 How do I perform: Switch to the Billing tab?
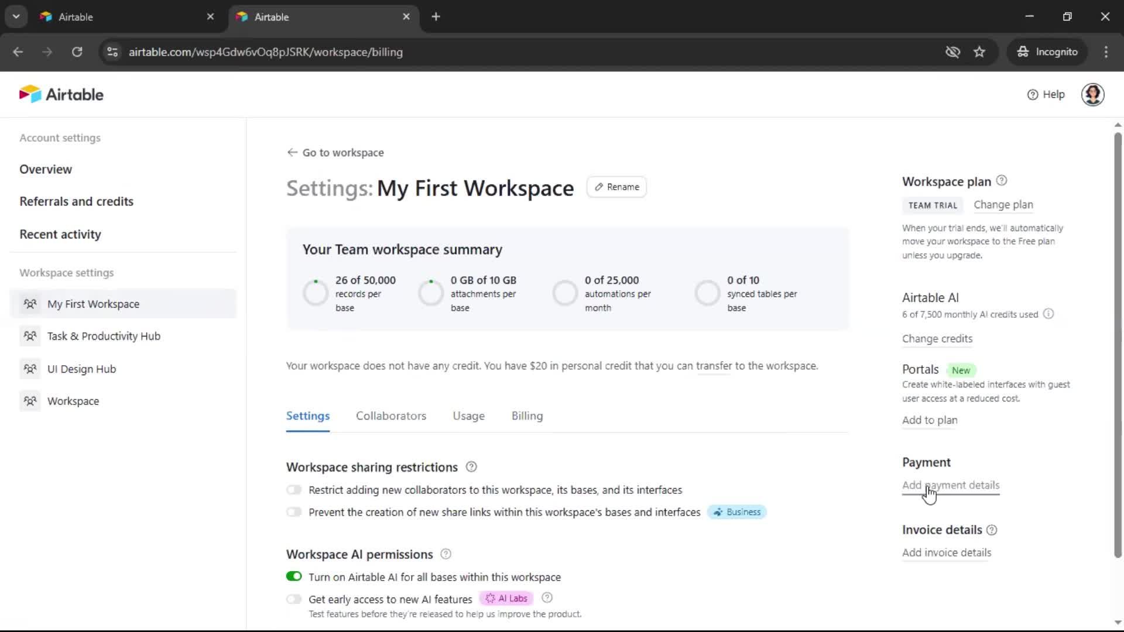coord(526,416)
